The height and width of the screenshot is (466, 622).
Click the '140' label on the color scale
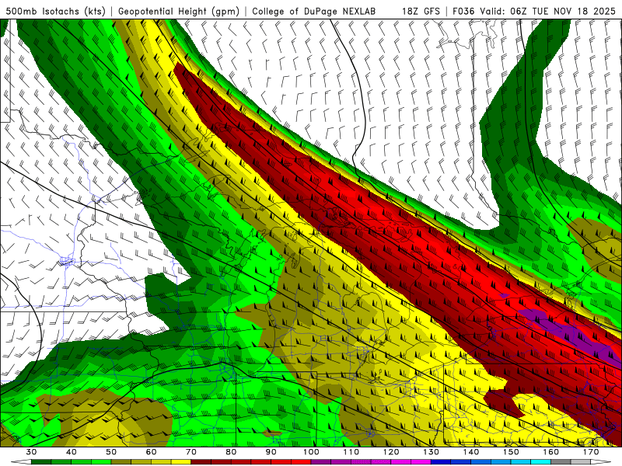click(x=471, y=452)
